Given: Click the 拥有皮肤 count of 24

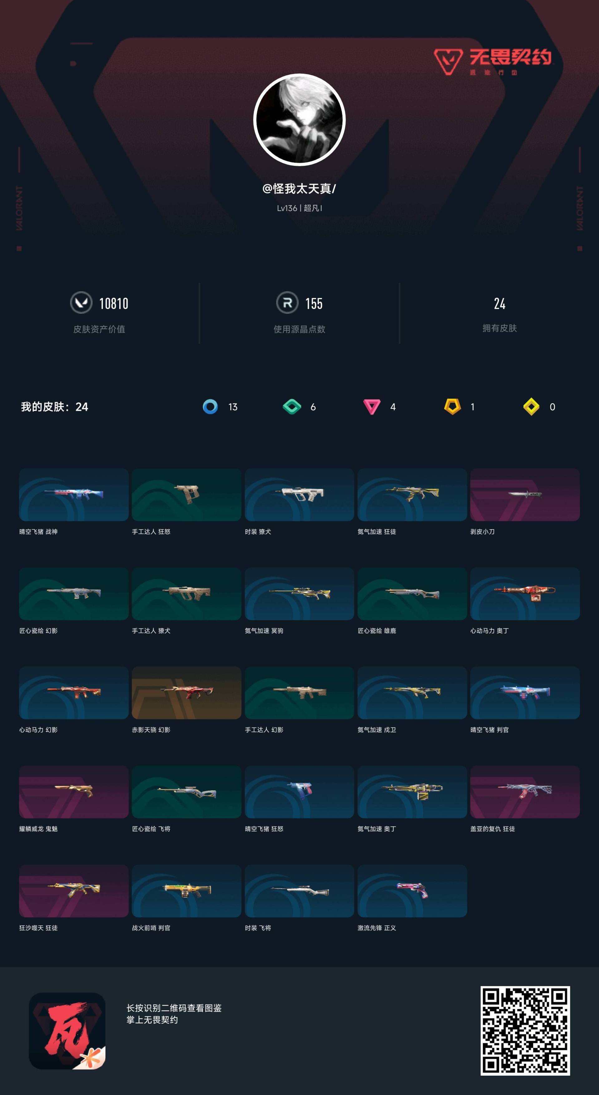Looking at the screenshot, I should 499,303.
